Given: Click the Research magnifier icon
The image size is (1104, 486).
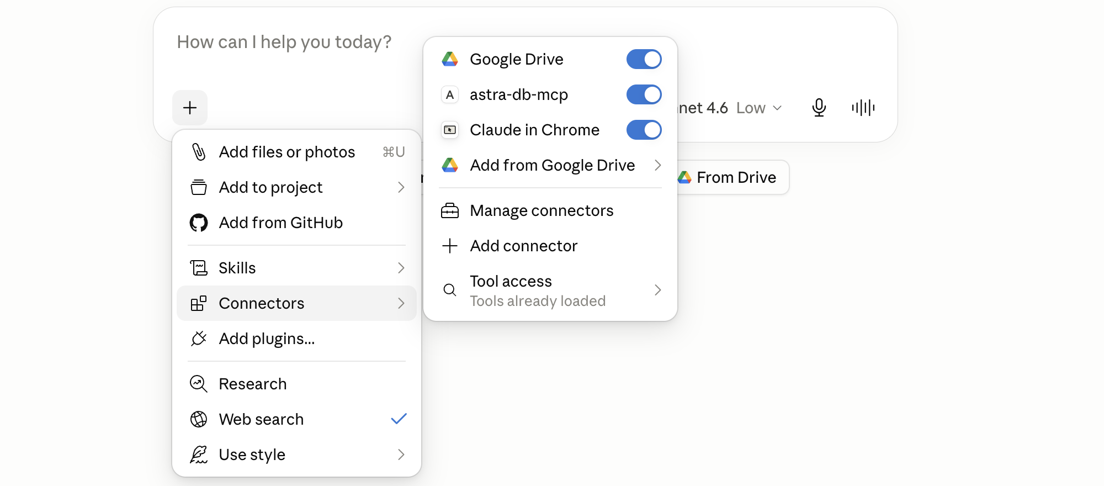Looking at the screenshot, I should click(199, 384).
